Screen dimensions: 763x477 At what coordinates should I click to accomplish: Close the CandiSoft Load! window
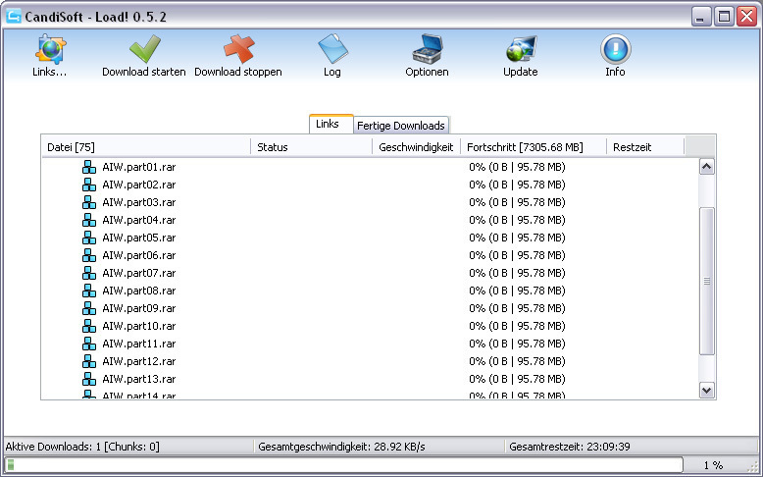(x=746, y=17)
